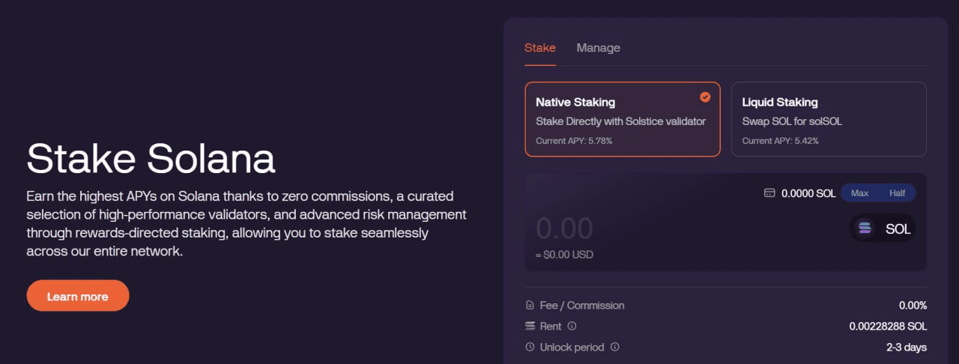959x364 pixels.
Task: Click the orange checkmark on Native Staking
Action: click(x=705, y=97)
